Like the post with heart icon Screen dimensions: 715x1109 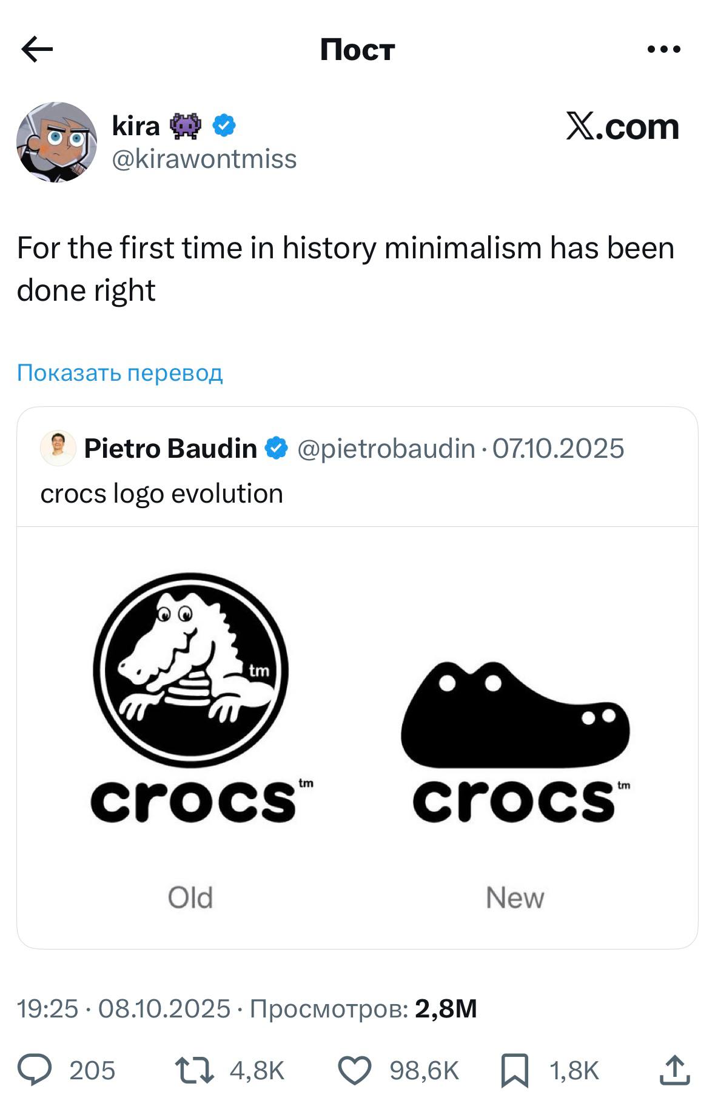tap(354, 1070)
